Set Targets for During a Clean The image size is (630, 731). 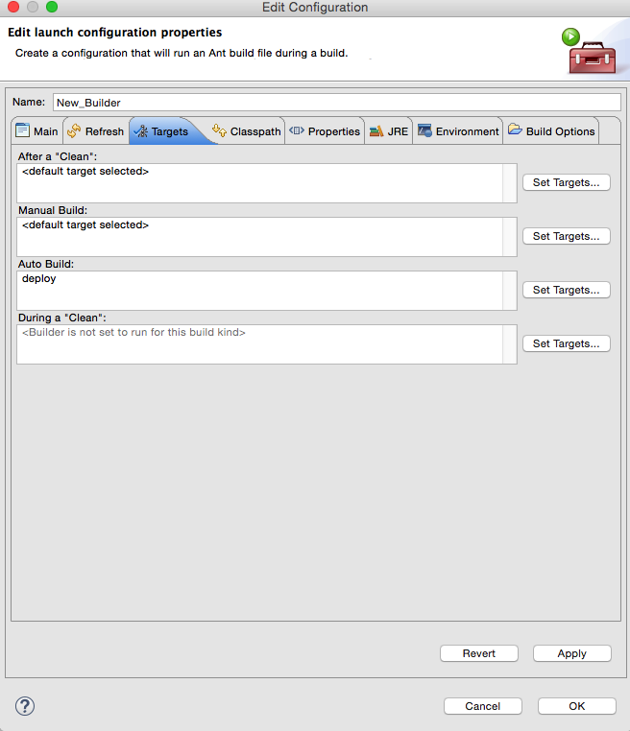click(566, 343)
